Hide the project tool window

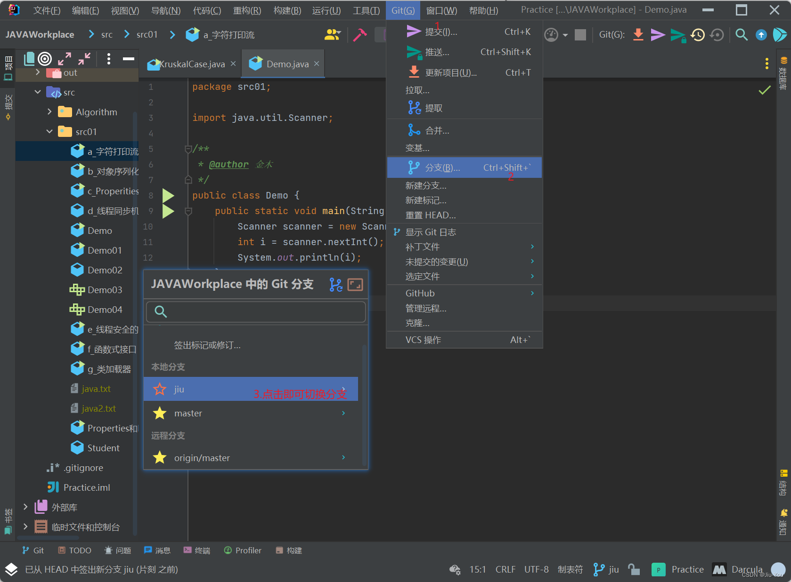[129, 59]
